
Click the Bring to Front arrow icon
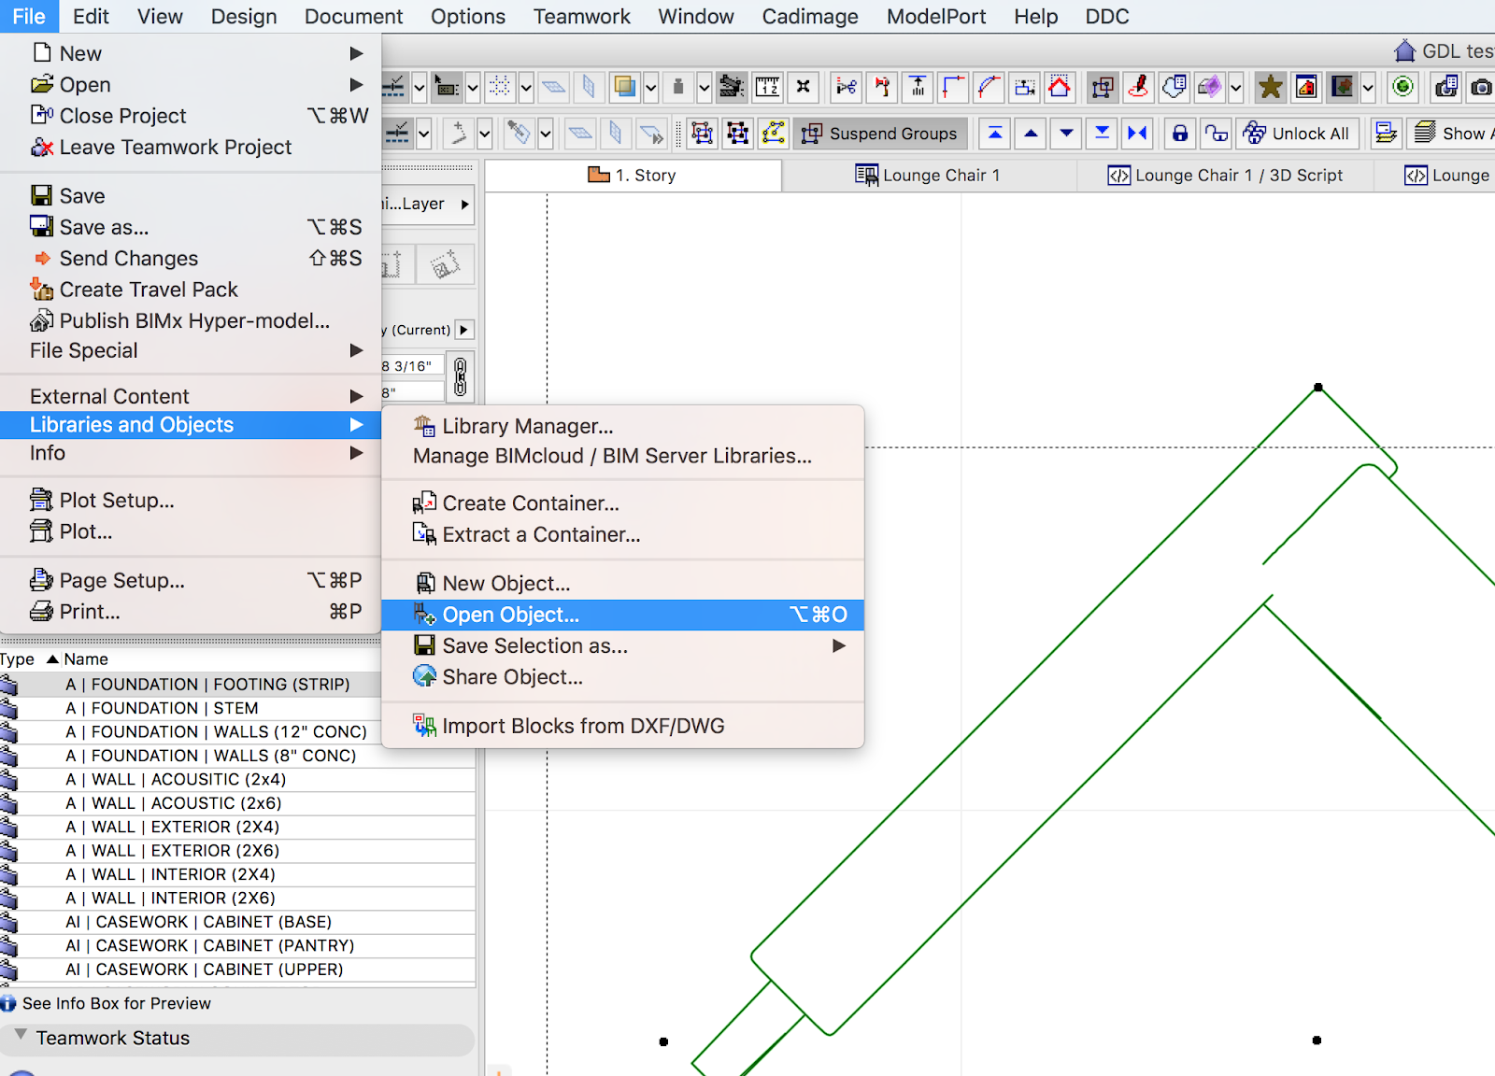pos(995,134)
